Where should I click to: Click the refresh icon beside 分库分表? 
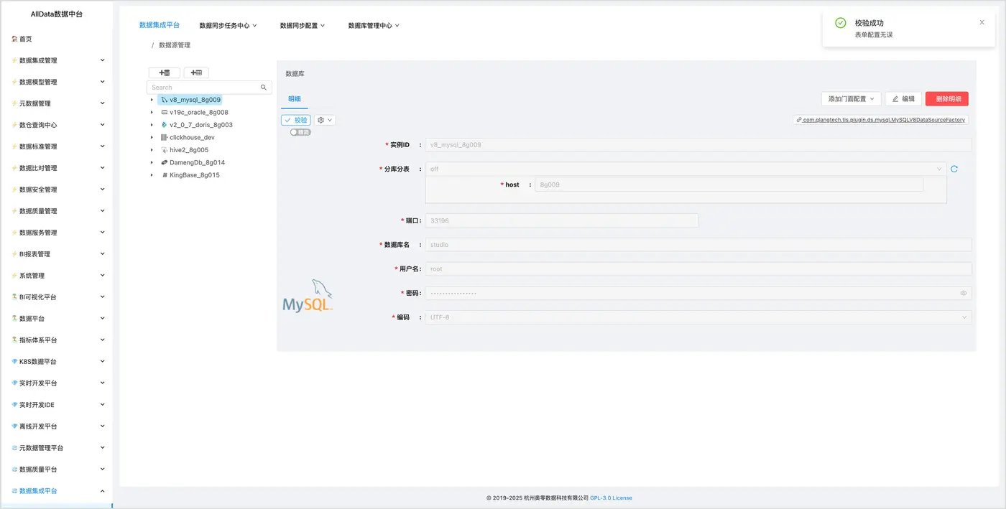(x=954, y=169)
